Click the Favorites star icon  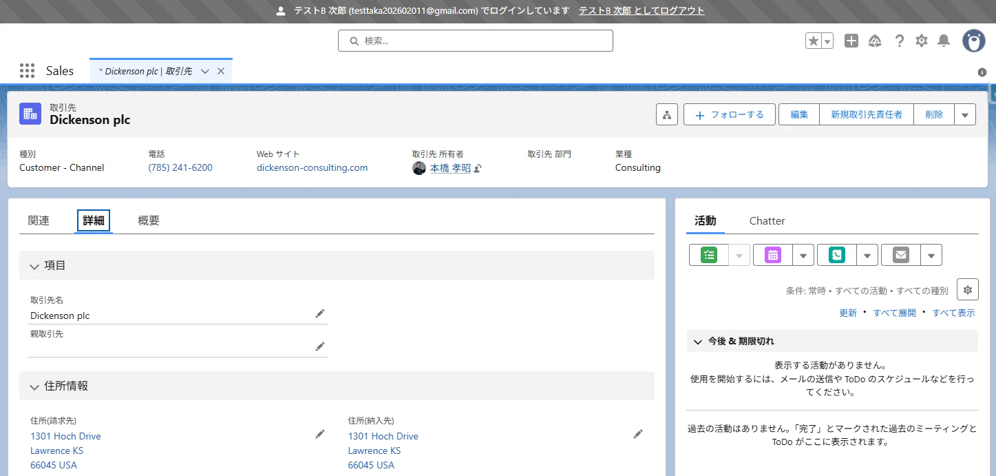tap(814, 41)
